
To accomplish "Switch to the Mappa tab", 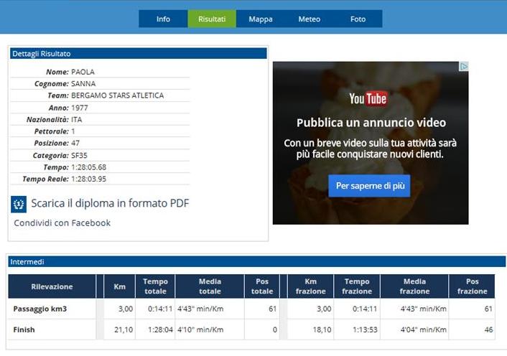I will tap(261, 19).
